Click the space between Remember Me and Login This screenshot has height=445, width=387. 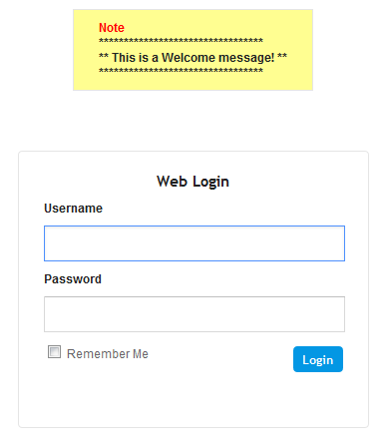(219, 356)
